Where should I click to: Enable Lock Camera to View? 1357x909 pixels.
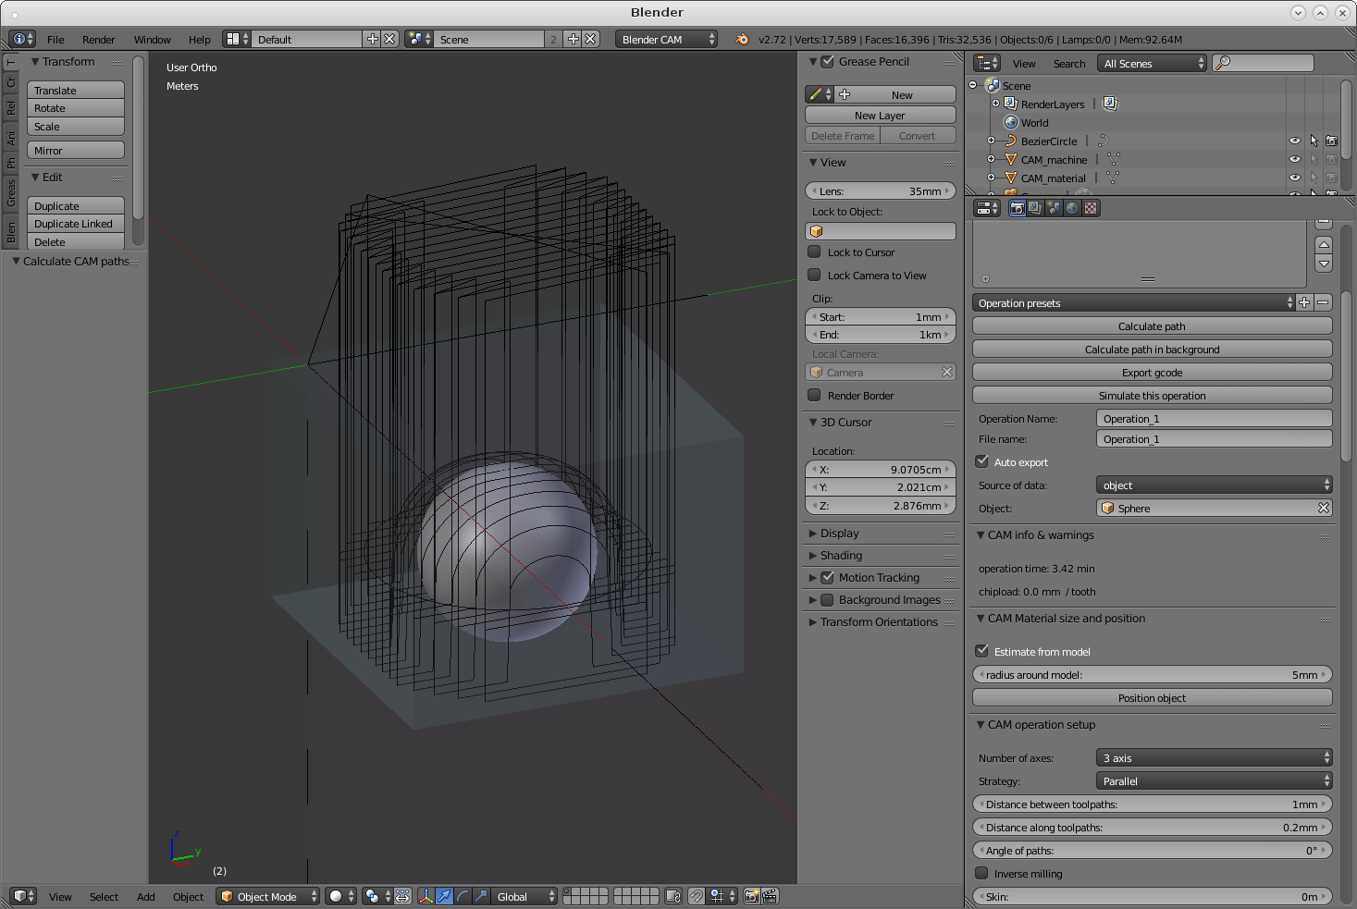(x=815, y=275)
